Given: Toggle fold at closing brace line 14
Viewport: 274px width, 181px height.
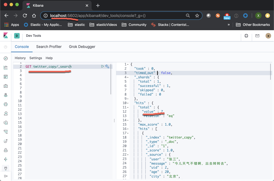Looking at the screenshot, I should pos(128,120).
